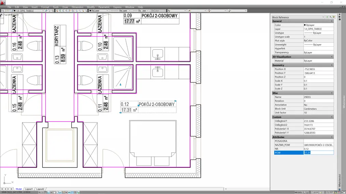Viewport: 346px width, 194px height.
Task: Click the previous layout tab arrow
Action: (5, 189)
